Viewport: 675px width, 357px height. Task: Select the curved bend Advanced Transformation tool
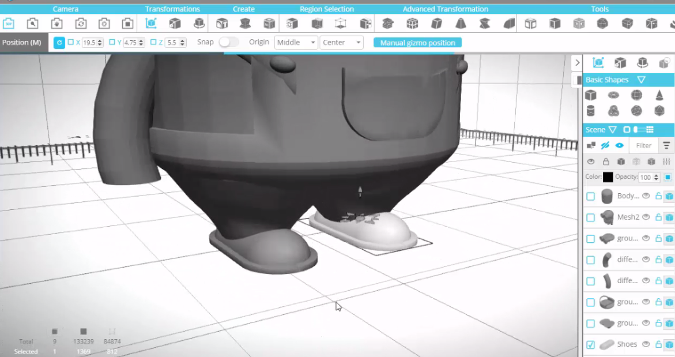(x=509, y=23)
